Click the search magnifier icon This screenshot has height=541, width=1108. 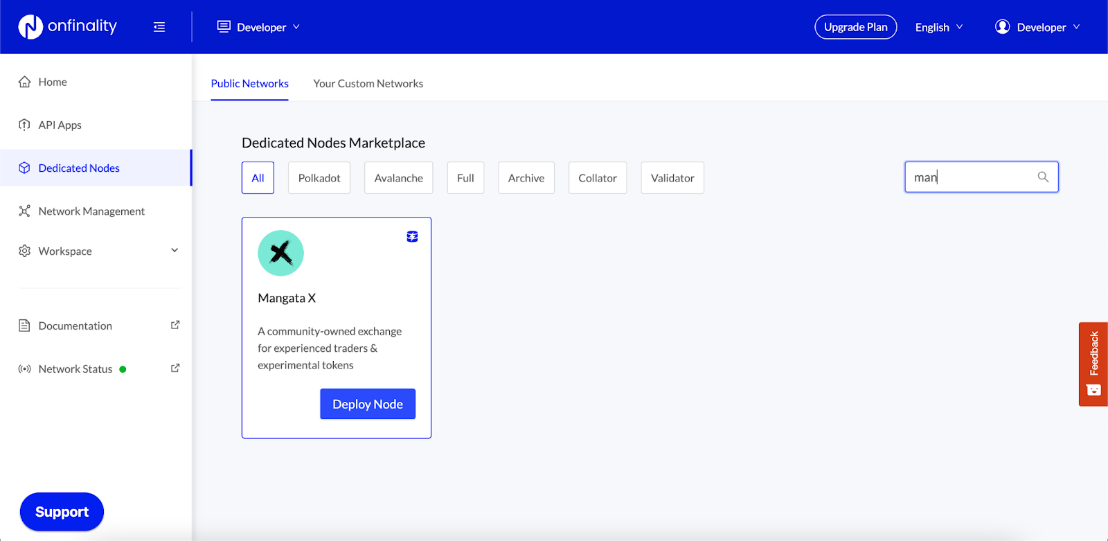click(1043, 177)
